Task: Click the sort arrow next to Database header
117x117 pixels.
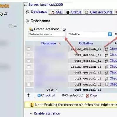Action: click(x=59, y=44)
